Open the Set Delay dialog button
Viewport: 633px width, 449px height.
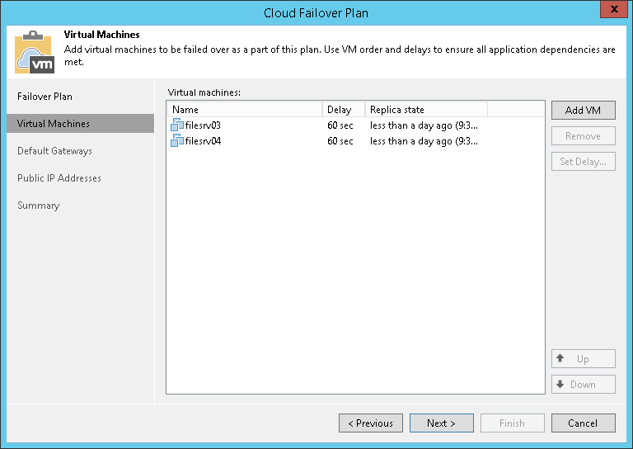[584, 162]
